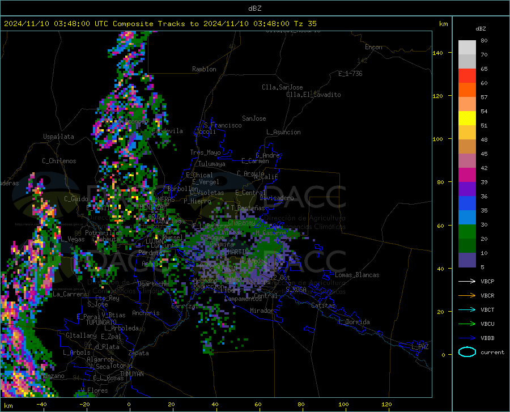Click the 'Zapata' label on the map
510x412 pixels.
coord(139,353)
